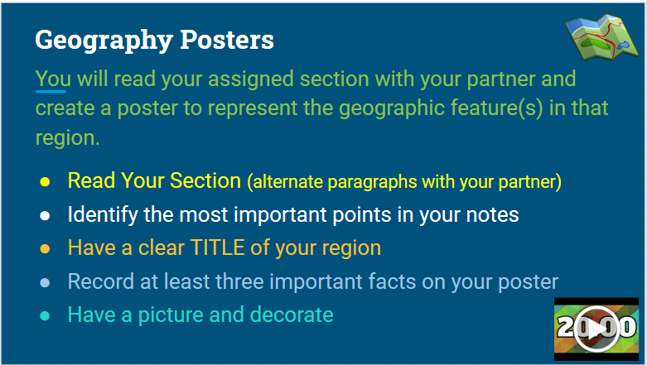Click the phrase geographic feature(s)
Viewport: 647px width, 365px height.
[440, 108]
